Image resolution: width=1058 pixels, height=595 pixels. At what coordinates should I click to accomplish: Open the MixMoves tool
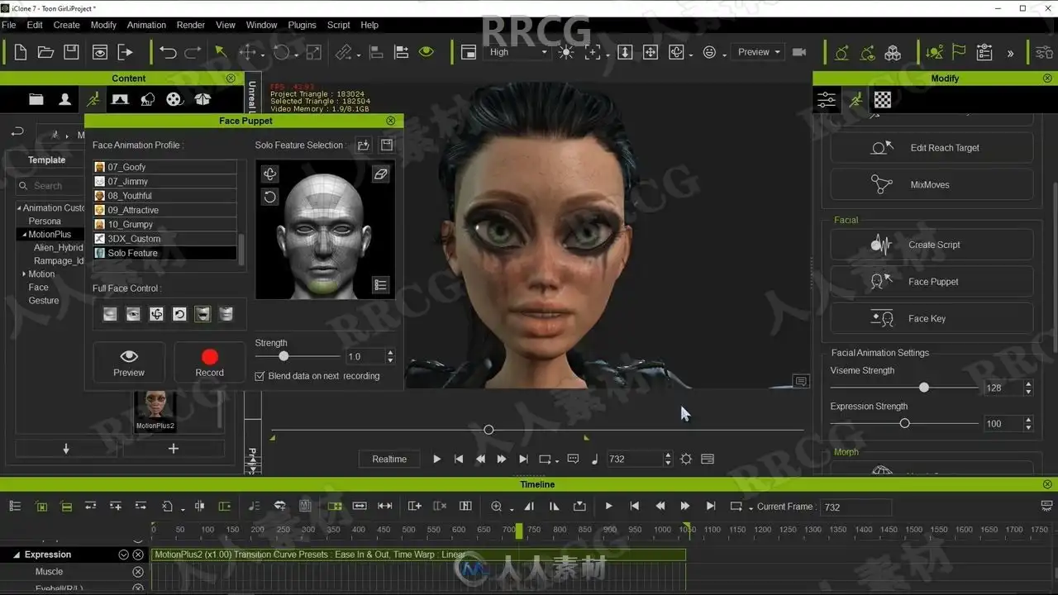(x=932, y=185)
